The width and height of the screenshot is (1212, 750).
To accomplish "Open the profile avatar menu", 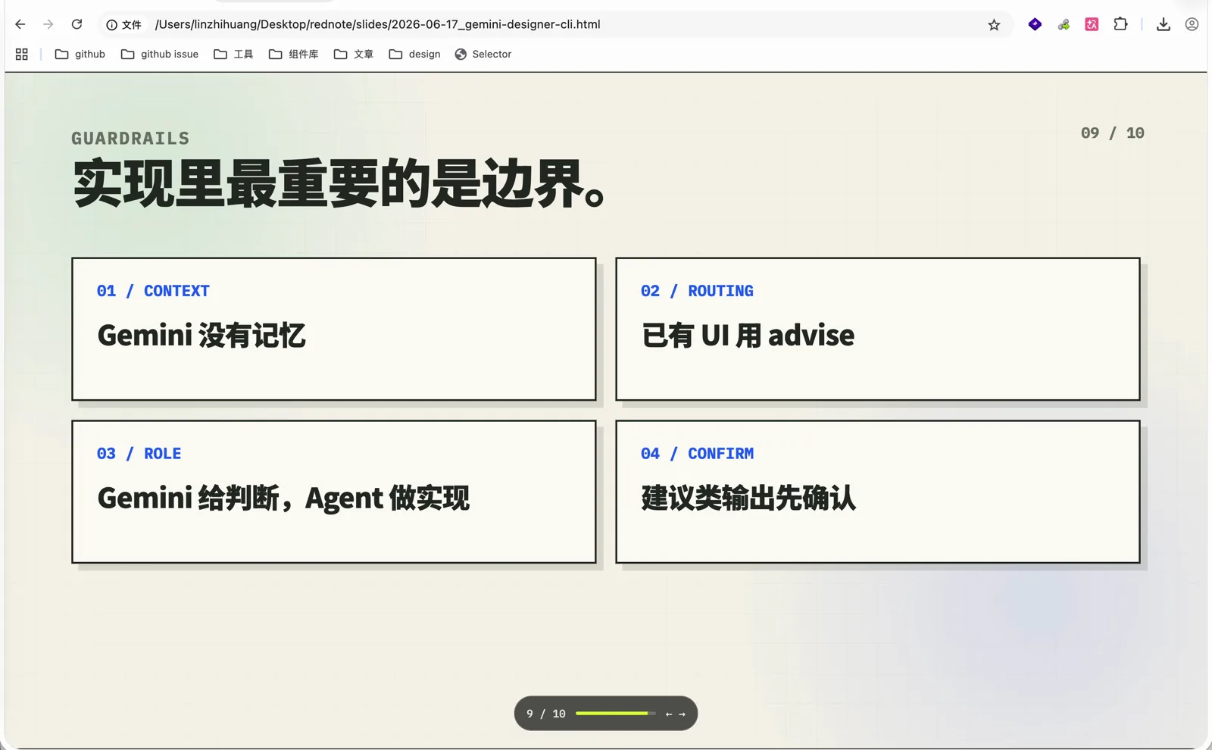I will 1192,24.
